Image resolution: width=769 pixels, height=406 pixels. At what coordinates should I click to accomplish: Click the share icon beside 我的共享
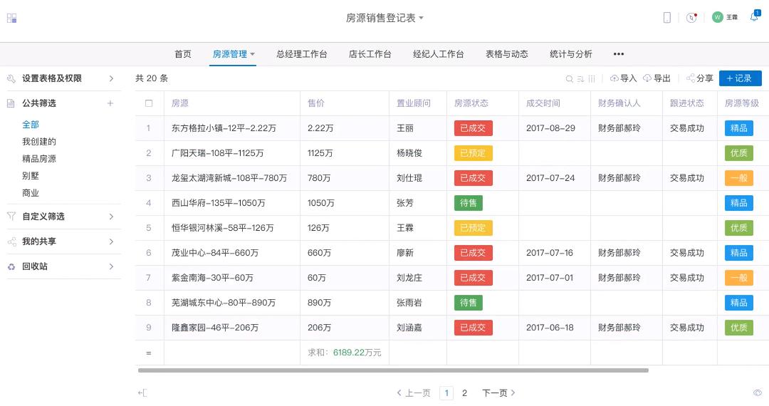pyautogui.click(x=12, y=241)
